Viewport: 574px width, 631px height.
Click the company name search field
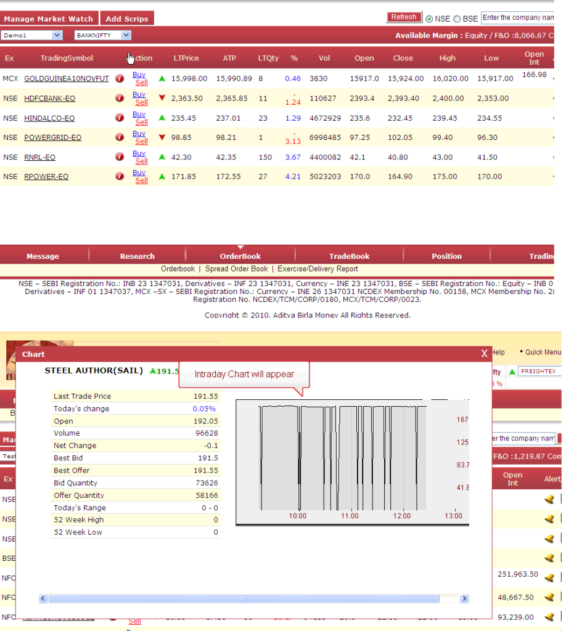[518, 18]
